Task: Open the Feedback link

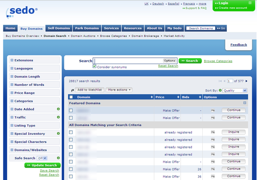Action: click(x=239, y=45)
